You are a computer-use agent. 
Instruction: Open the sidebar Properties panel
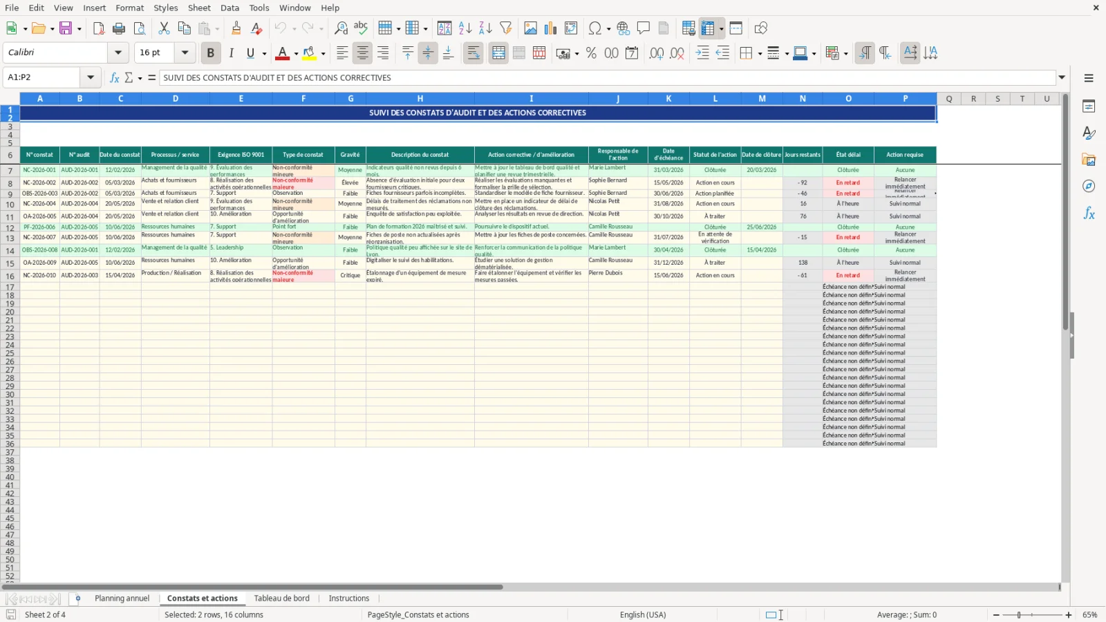[x=1089, y=106]
